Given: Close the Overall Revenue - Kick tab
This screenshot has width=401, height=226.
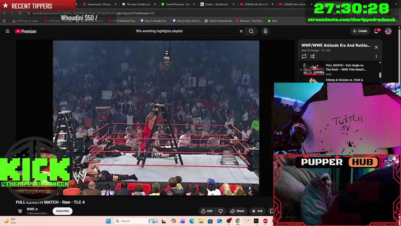Looking at the screenshot, I should pyautogui.click(x=194, y=4).
